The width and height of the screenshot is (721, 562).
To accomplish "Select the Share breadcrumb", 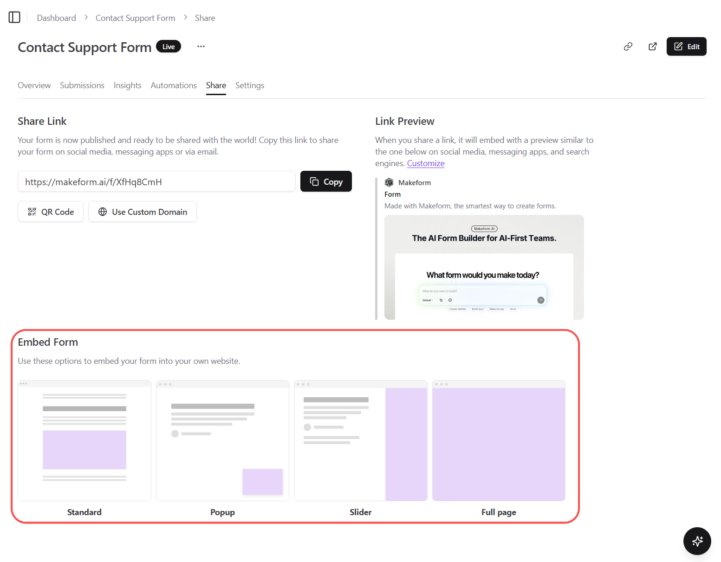I will coord(205,18).
